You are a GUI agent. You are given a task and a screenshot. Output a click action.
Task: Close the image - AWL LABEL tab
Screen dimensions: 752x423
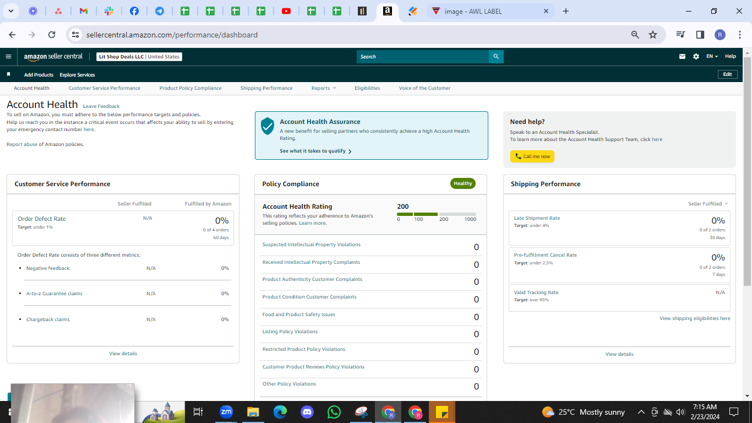point(546,11)
